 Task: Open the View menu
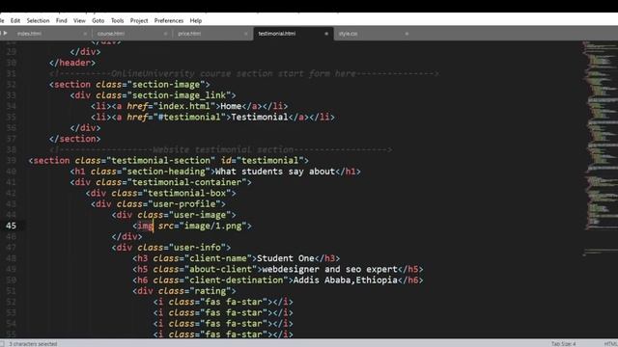79,20
